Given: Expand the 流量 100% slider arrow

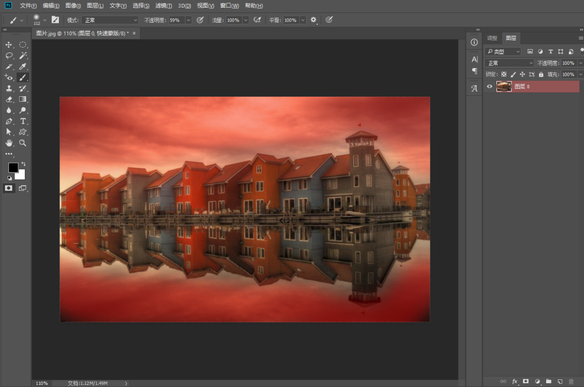Looking at the screenshot, I should coord(246,20).
